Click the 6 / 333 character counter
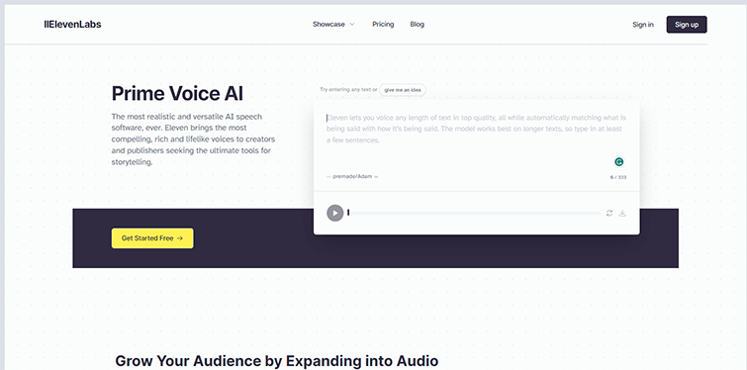Viewport: 747px width, 370px height. (x=618, y=177)
